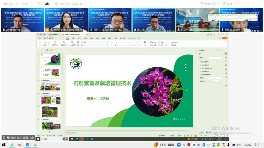Switch to the 插入 ribbon tab
Viewport: 264px width, 148px height.
pos(74,38)
